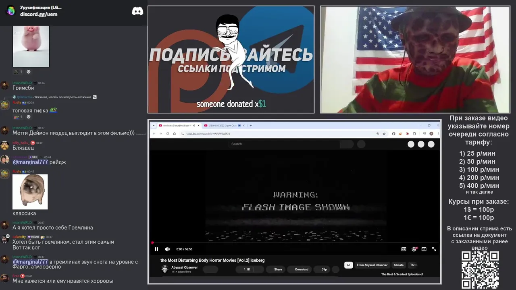The height and width of the screenshot is (290, 516).
Task: Open the dog gif above классика
Action: click(30, 192)
